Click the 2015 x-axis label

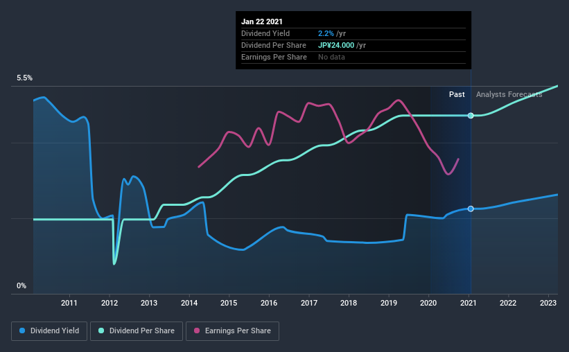click(229, 303)
